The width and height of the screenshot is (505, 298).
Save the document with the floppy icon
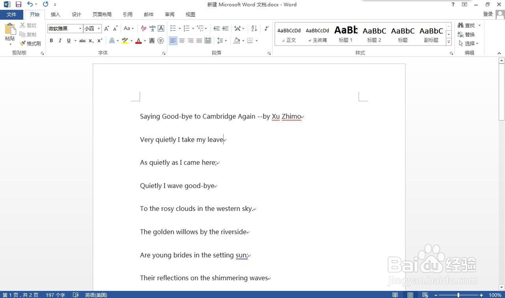[x=18, y=4]
